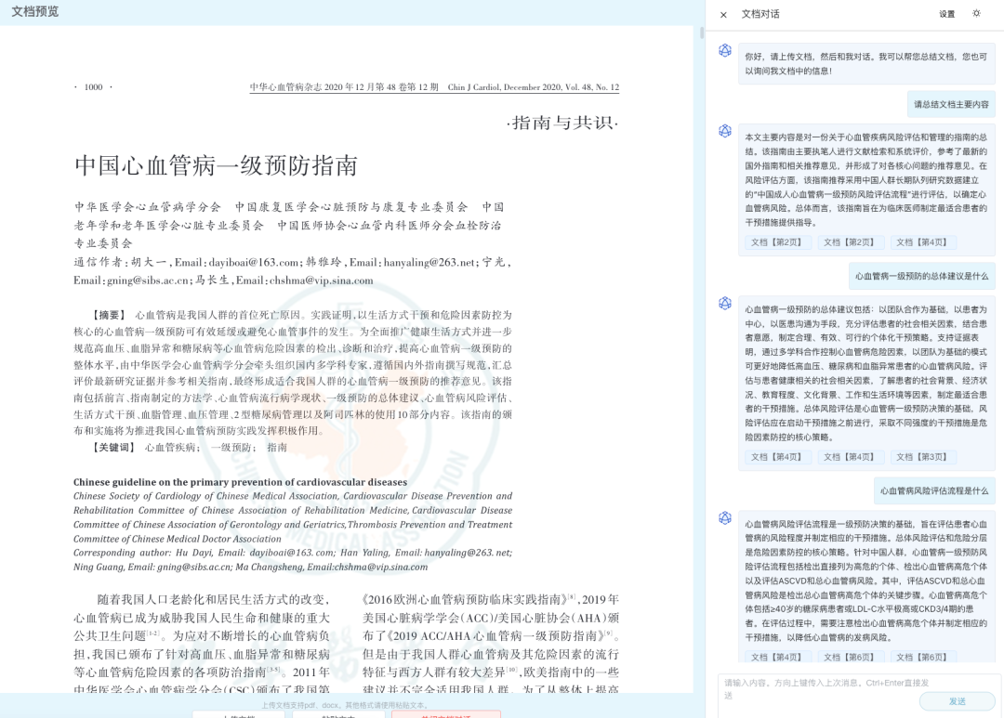
Task: Open the 文档【第3页】 reference under the 总体建议 answer
Action: click(x=921, y=457)
